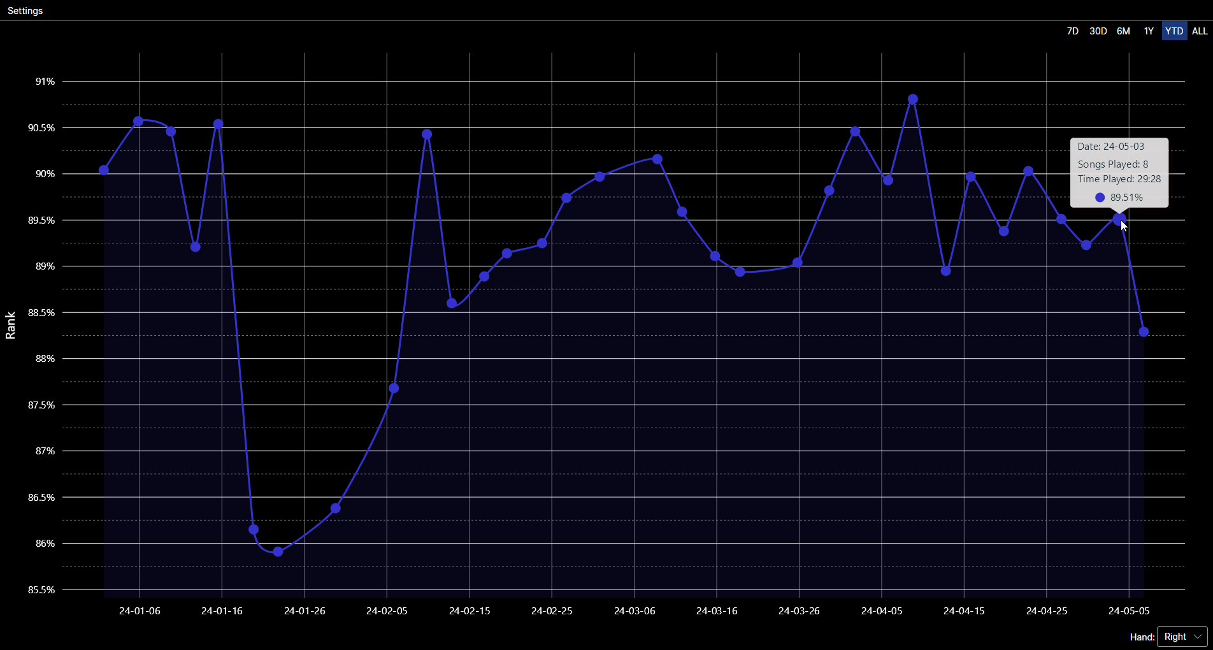
Task: Click the 24-05-05 x-axis date label
Action: (x=1129, y=610)
